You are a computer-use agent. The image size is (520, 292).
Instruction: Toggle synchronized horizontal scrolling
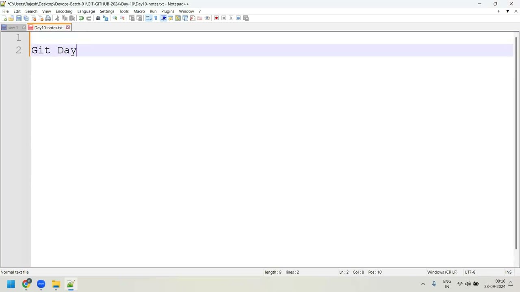139,18
